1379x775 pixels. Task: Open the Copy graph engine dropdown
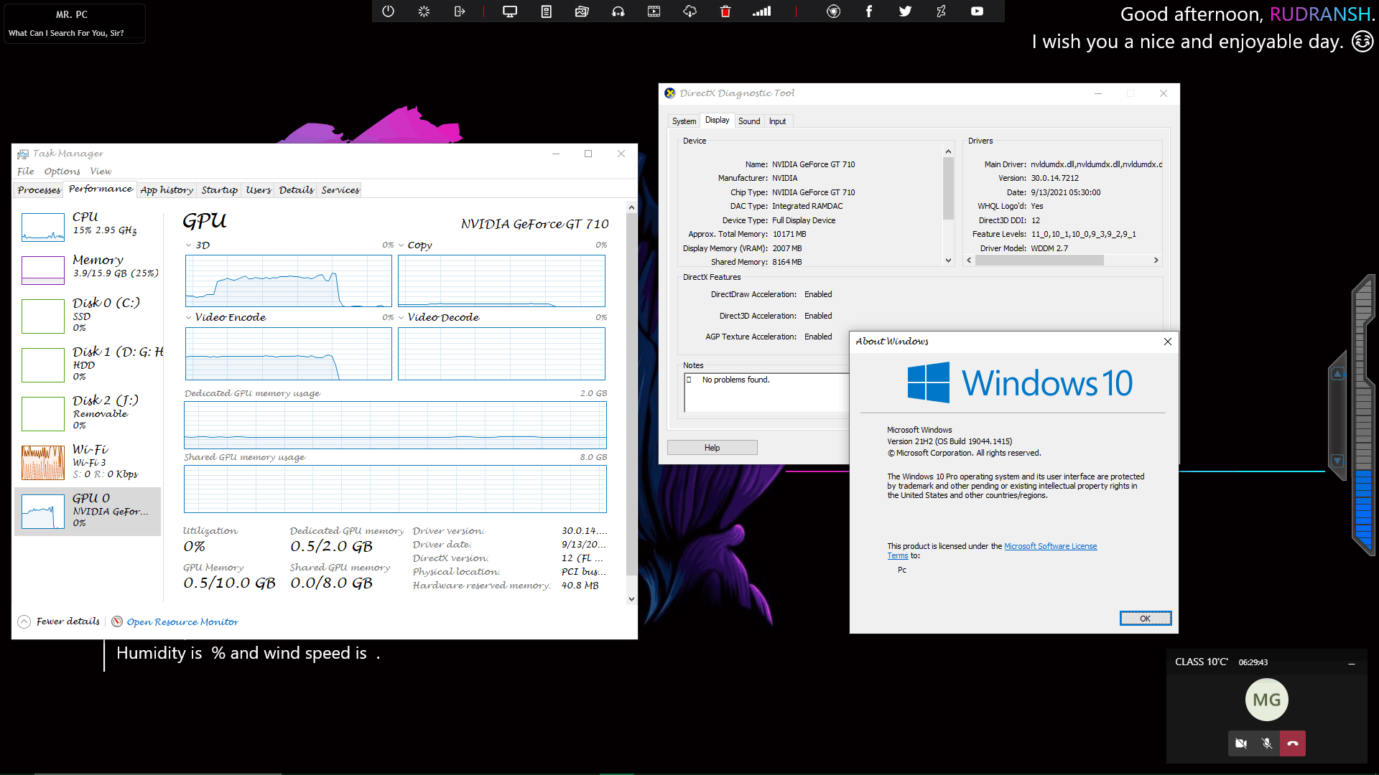tap(401, 245)
